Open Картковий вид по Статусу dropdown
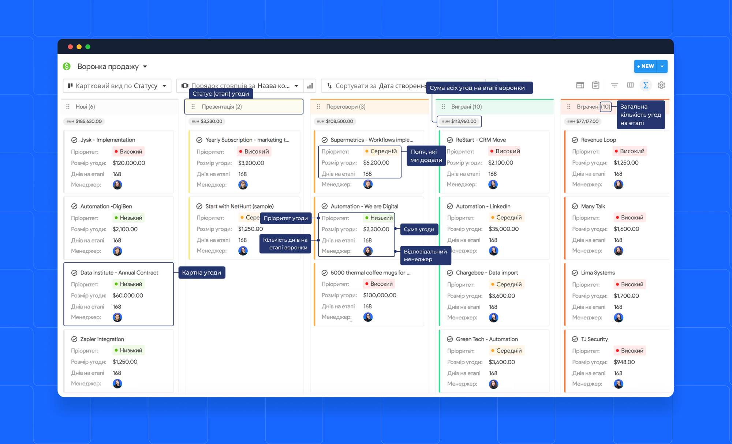 (x=117, y=86)
